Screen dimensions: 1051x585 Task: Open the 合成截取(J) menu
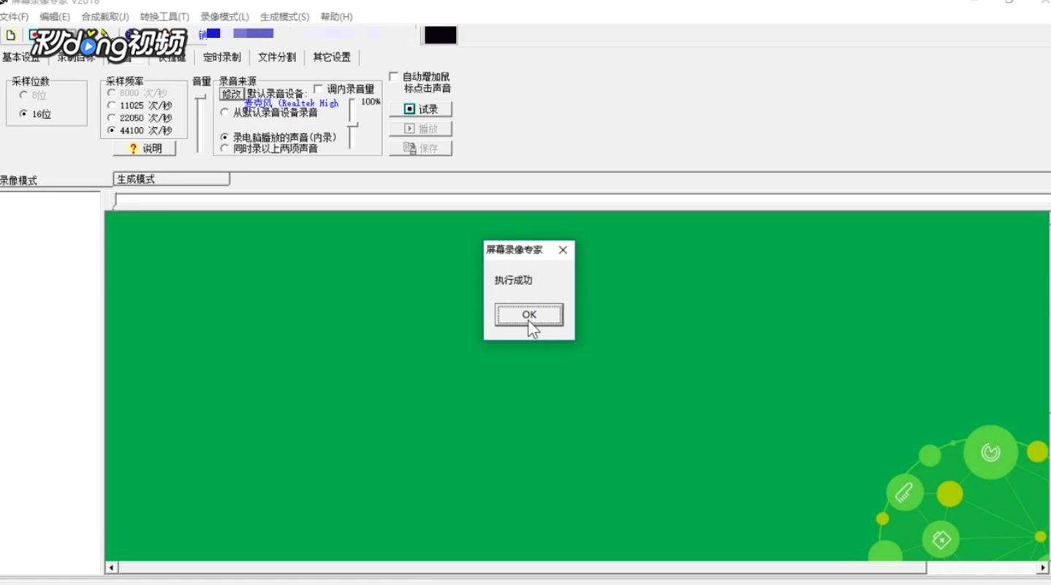pyautogui.click(x=105, y=17)
